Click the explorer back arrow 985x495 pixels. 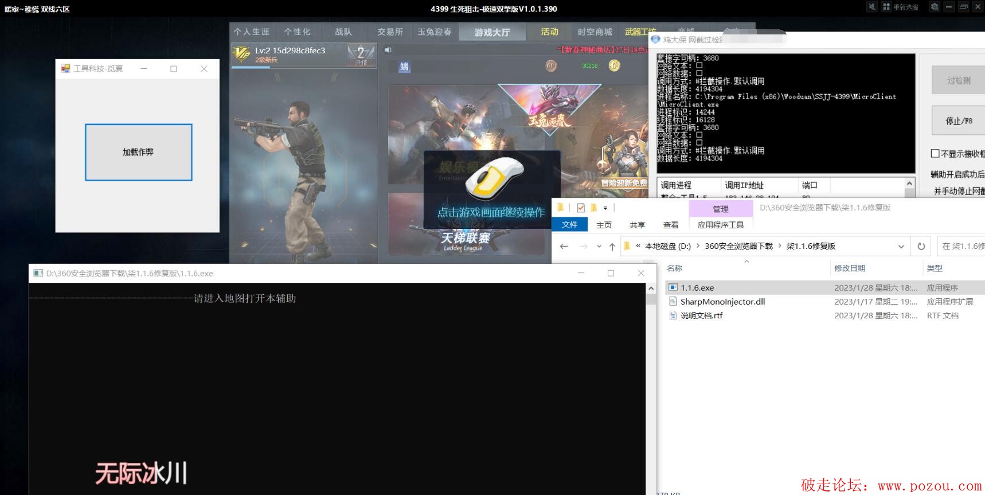pyautogui.click(x=564, y=246)
